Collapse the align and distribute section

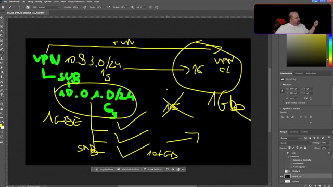point(281,109)
